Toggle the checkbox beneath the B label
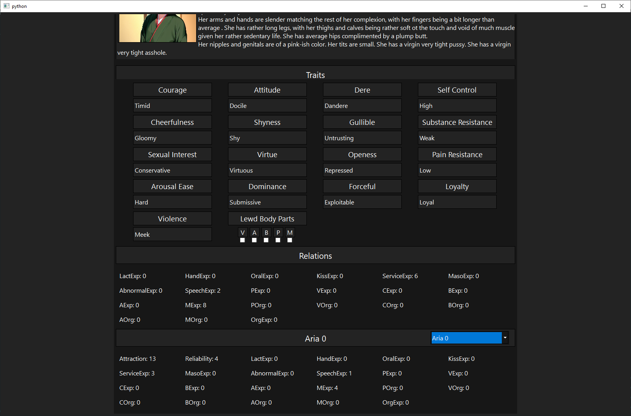 266,240
